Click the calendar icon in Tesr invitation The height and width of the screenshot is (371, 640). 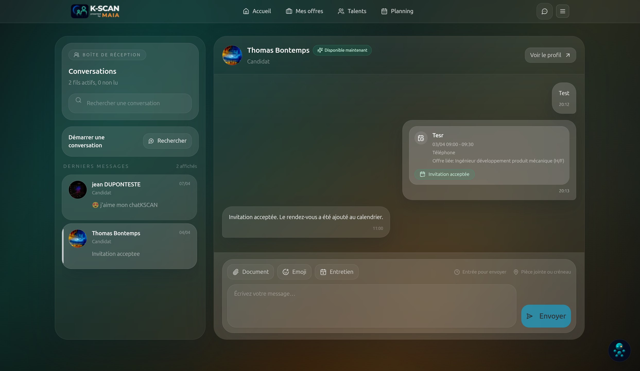pyautogui.click(x=421, y=138)
